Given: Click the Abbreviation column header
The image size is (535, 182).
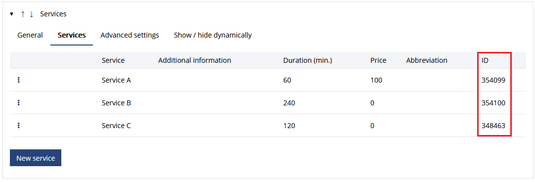Looking at the screenshot, I should [427, 60].
